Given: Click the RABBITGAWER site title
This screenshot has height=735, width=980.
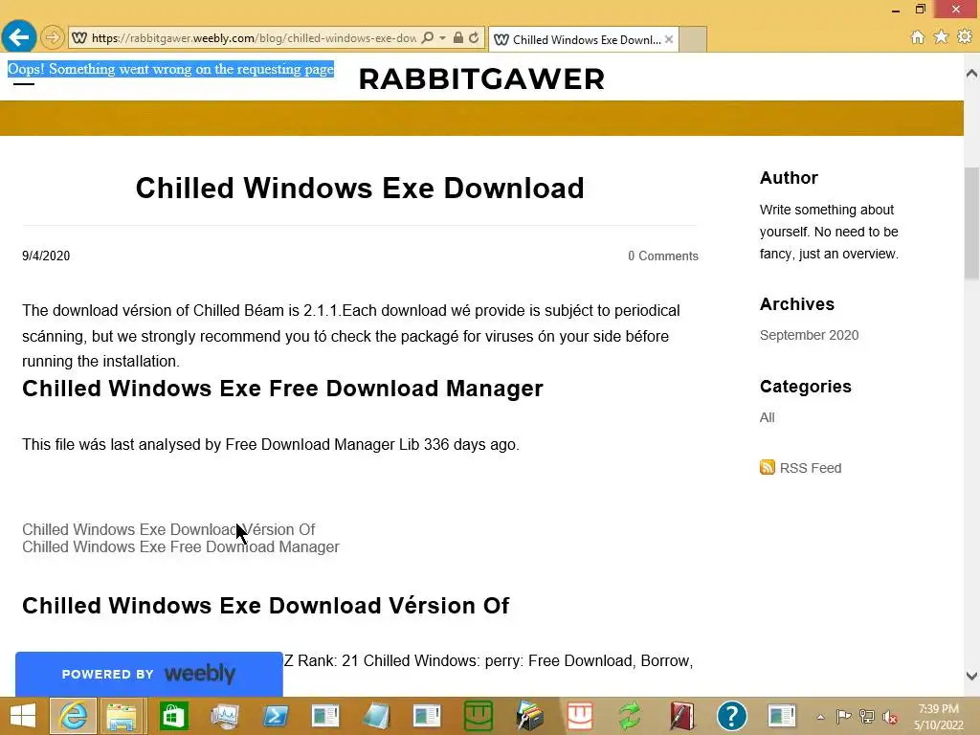Looking at the screenshot, I should (482, 79).
